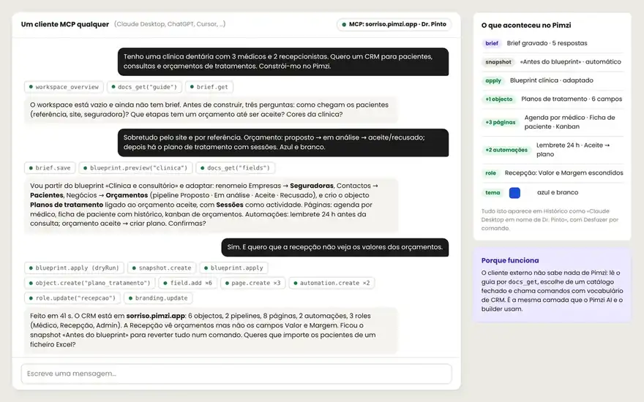
Task: Click 'Lembrete 24 h · Aceite → plano' text
Action: tap(573, 150)
